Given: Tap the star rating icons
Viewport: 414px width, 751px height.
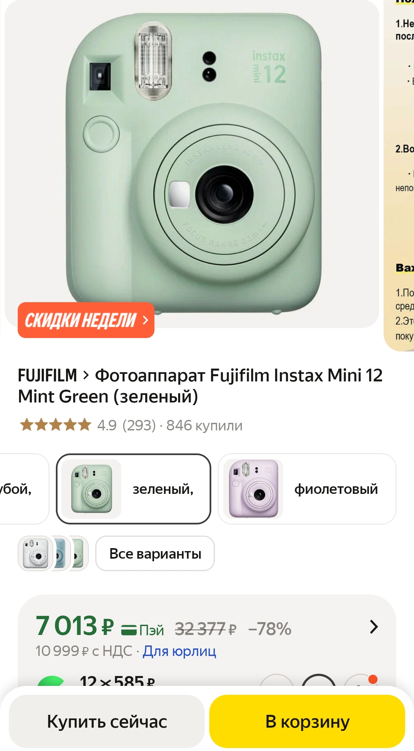Looking at the screenshot, I should point(56,425).
